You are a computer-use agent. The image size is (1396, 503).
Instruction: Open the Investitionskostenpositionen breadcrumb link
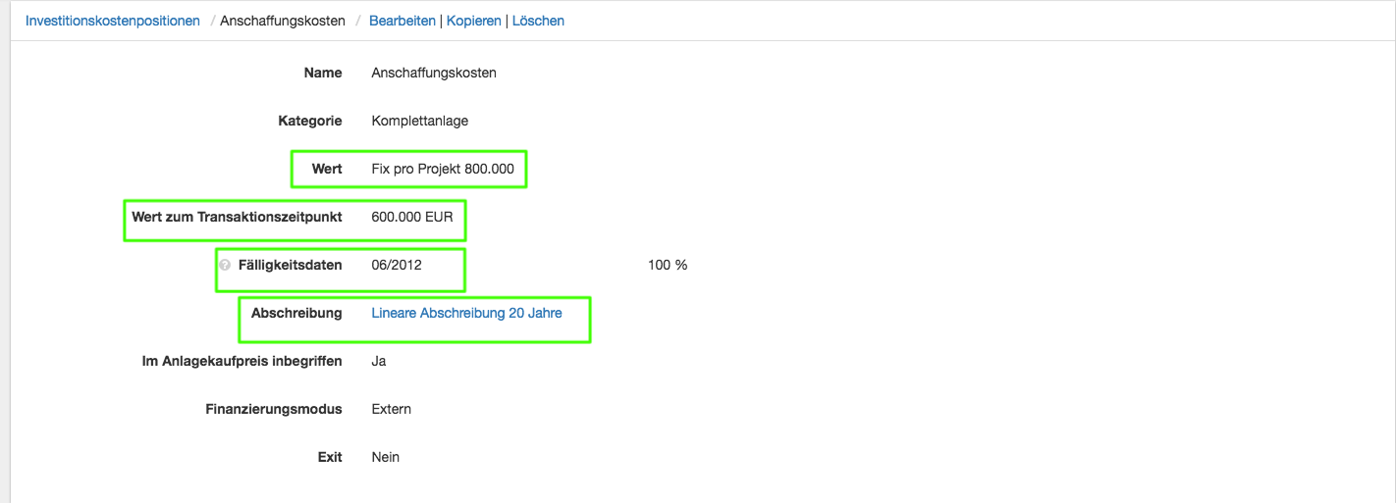click(x=112, y=21)
